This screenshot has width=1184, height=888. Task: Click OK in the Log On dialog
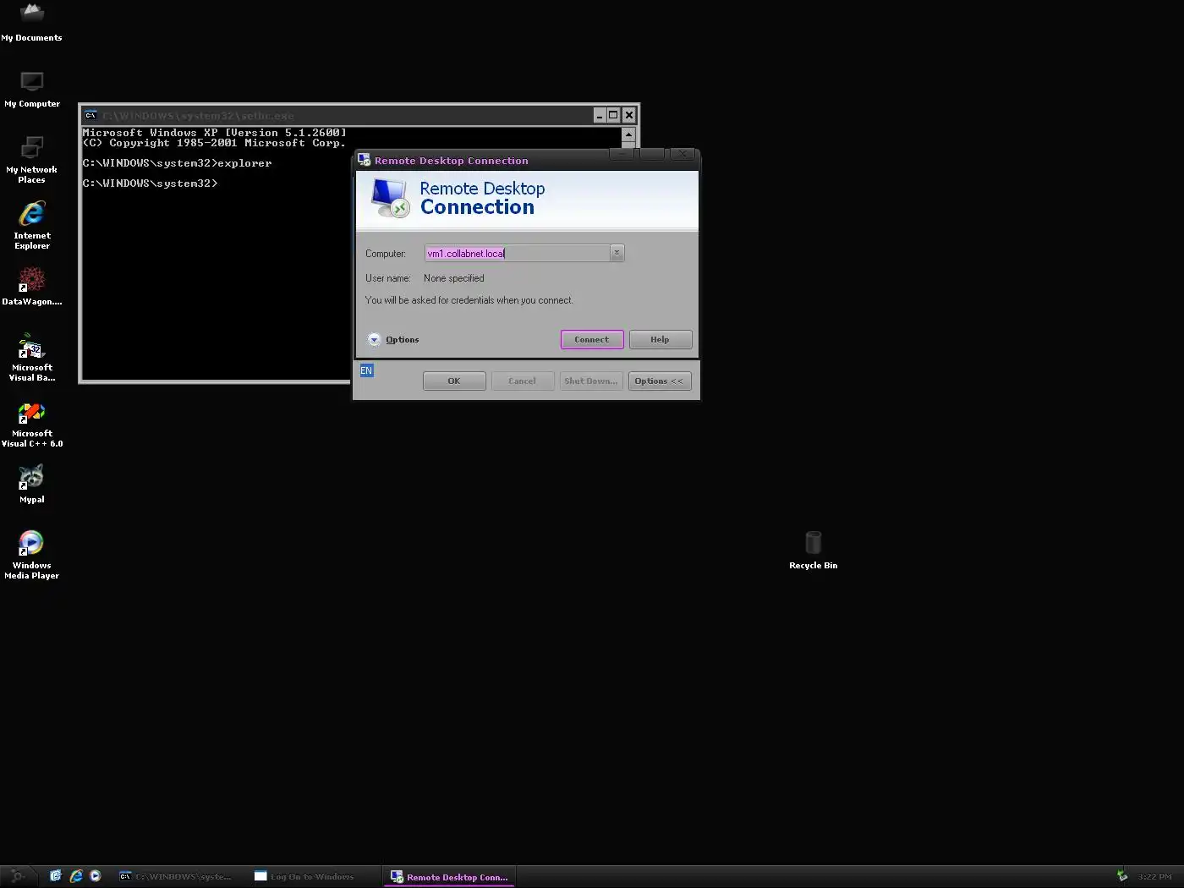(454, 381)
